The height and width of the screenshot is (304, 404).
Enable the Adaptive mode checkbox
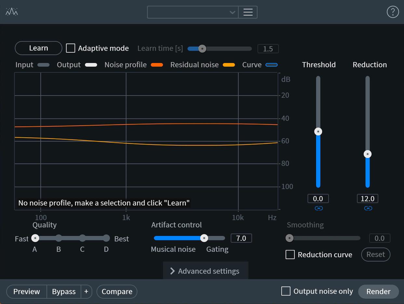(x=71, y=48)
